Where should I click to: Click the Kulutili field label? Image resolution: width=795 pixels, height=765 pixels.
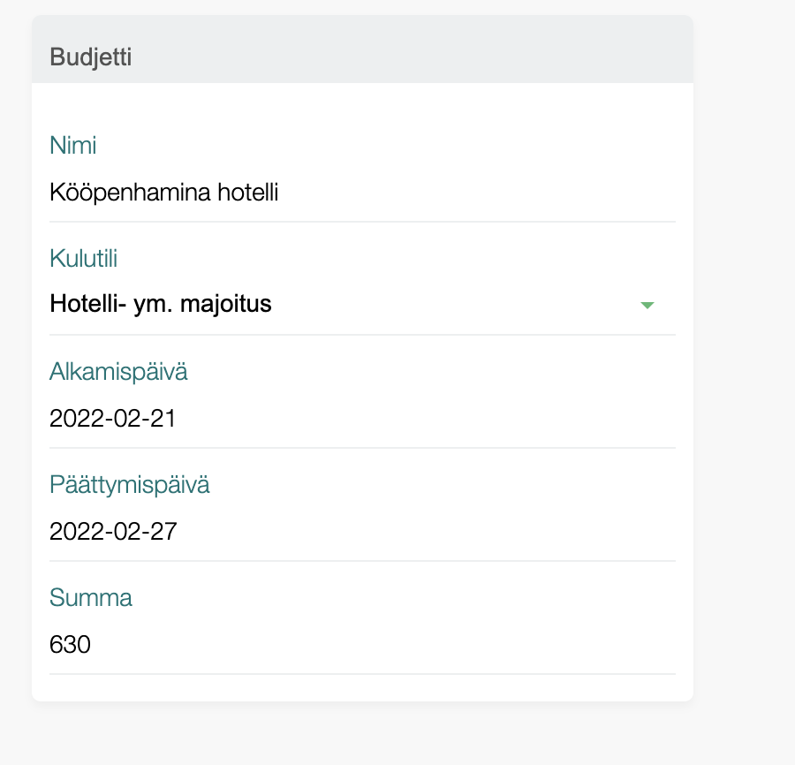pos(84,259)
